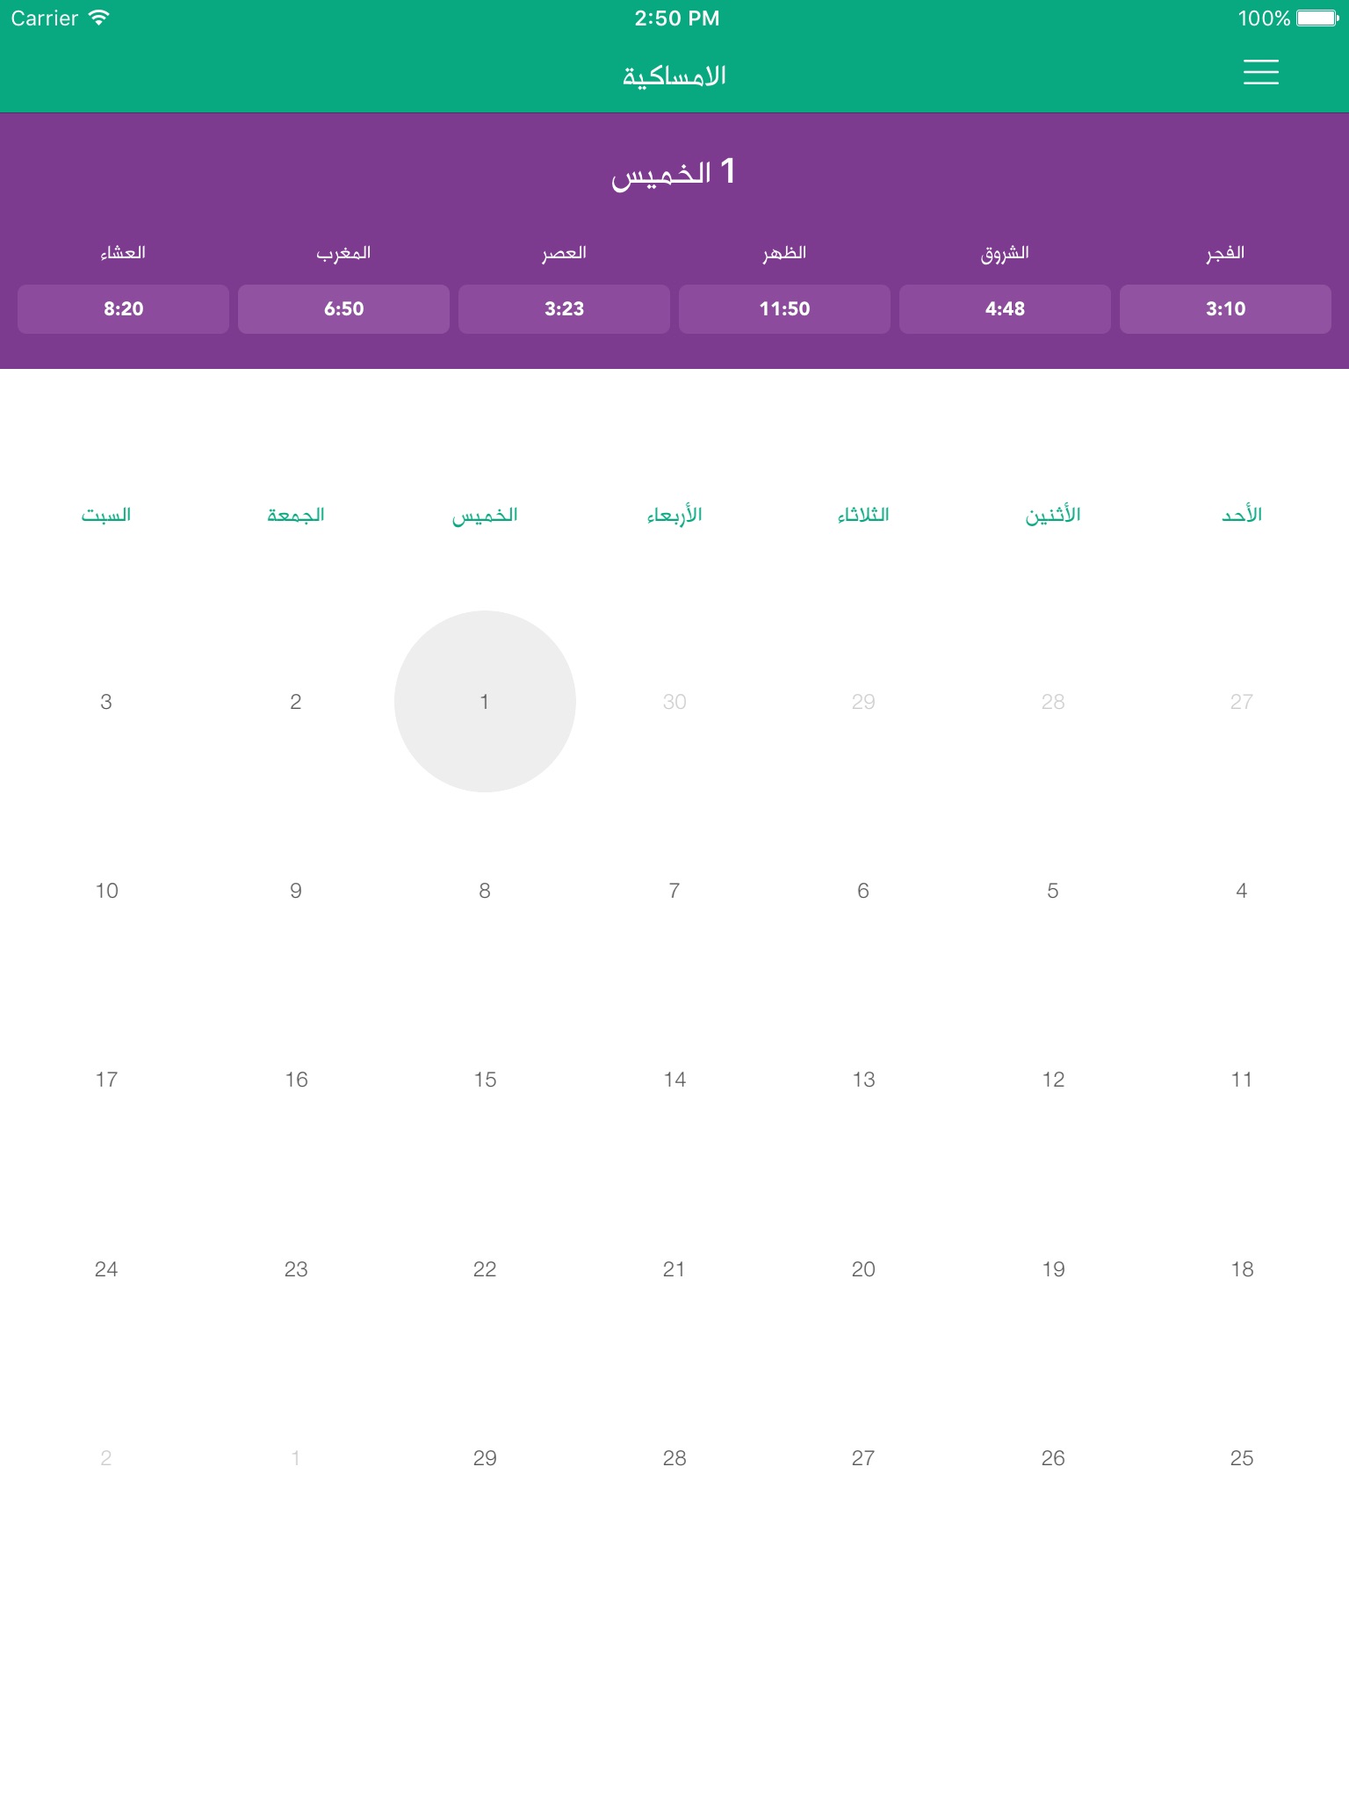Tap the Dhuhr time 11:50 button
This screenshot has width=1349, height=1799.
784,308
